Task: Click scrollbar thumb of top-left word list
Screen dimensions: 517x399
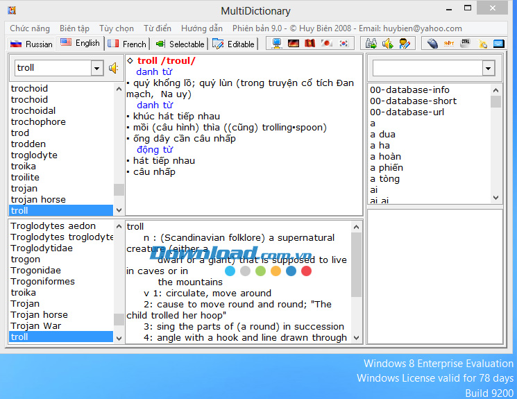Action: point(119,189)
